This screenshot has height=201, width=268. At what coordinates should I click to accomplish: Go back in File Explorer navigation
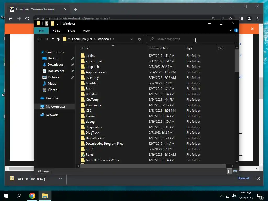(x=39, y=39)
